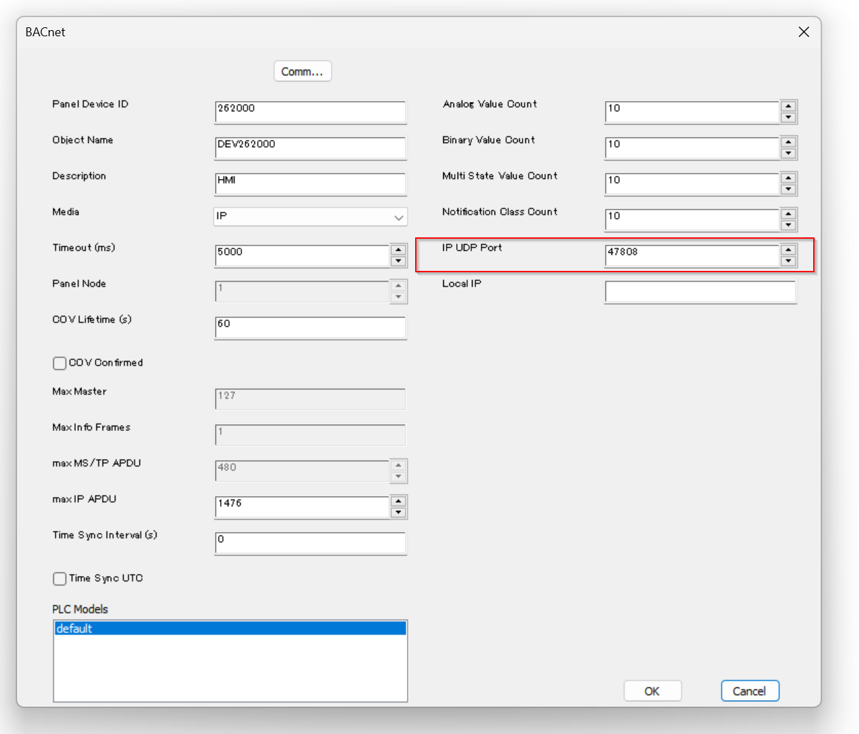Click the COV Lifetime (s) field
This screenshot has width=859, height=734.
point(310,328)
